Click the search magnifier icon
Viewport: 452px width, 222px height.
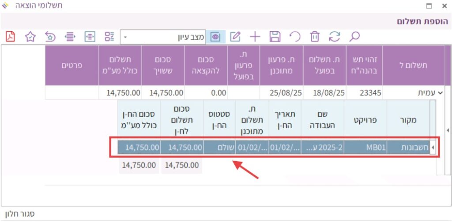(354, 37)
